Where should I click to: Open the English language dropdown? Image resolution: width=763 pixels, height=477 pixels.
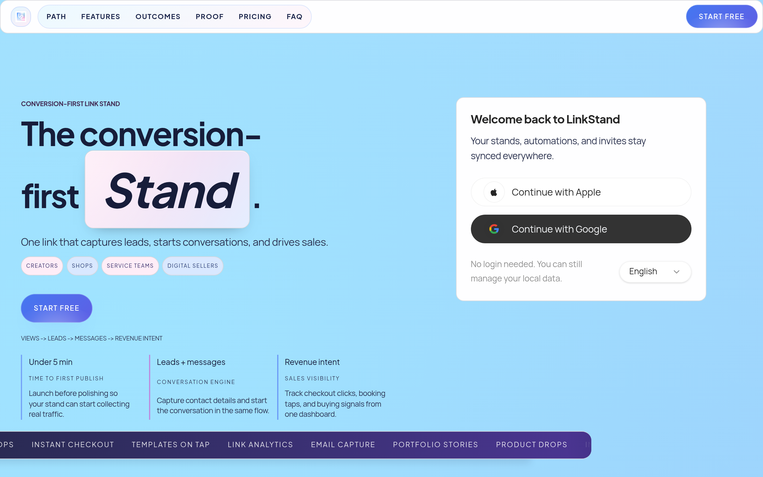tap(655, 271)
